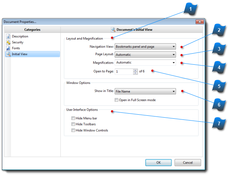This screenshot has height=179, width=230.
Task: Open the Navigation View dropdown
Action: click(145, 47)
